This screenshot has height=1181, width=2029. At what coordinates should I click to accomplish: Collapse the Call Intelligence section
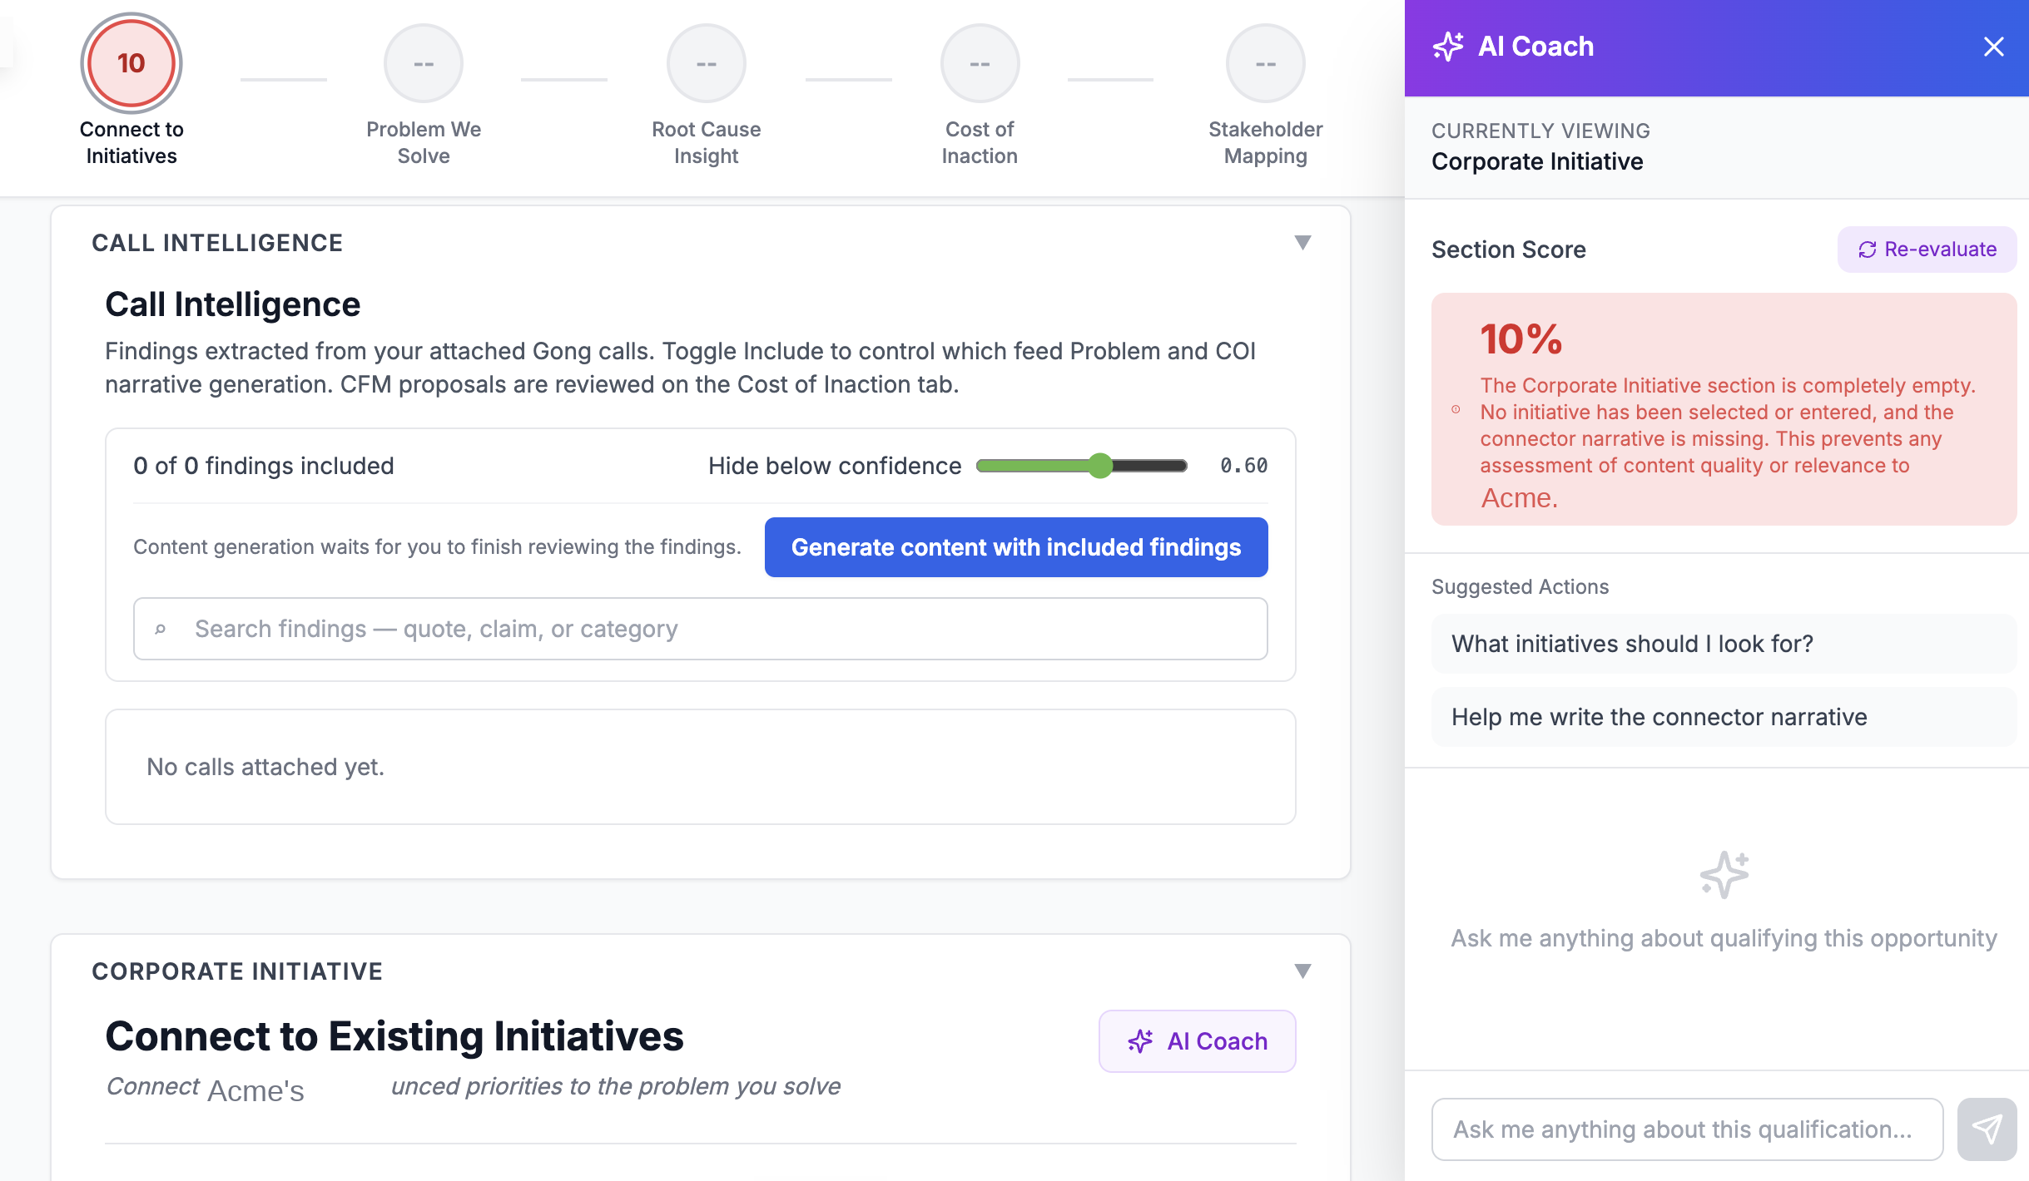(x=1302, y=242)
